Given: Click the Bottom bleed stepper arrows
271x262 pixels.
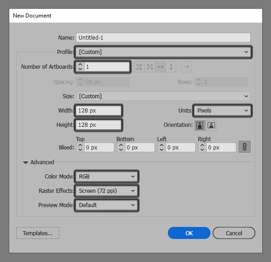Looking at the screenshot, I should (121, 148).
